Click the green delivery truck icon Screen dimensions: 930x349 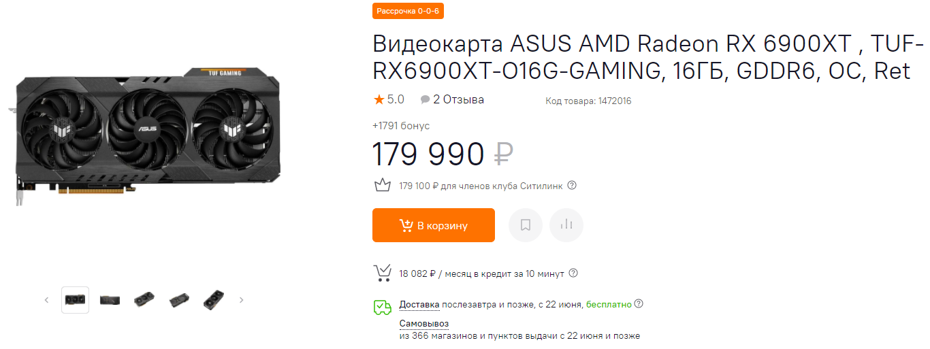coord(382,308)
